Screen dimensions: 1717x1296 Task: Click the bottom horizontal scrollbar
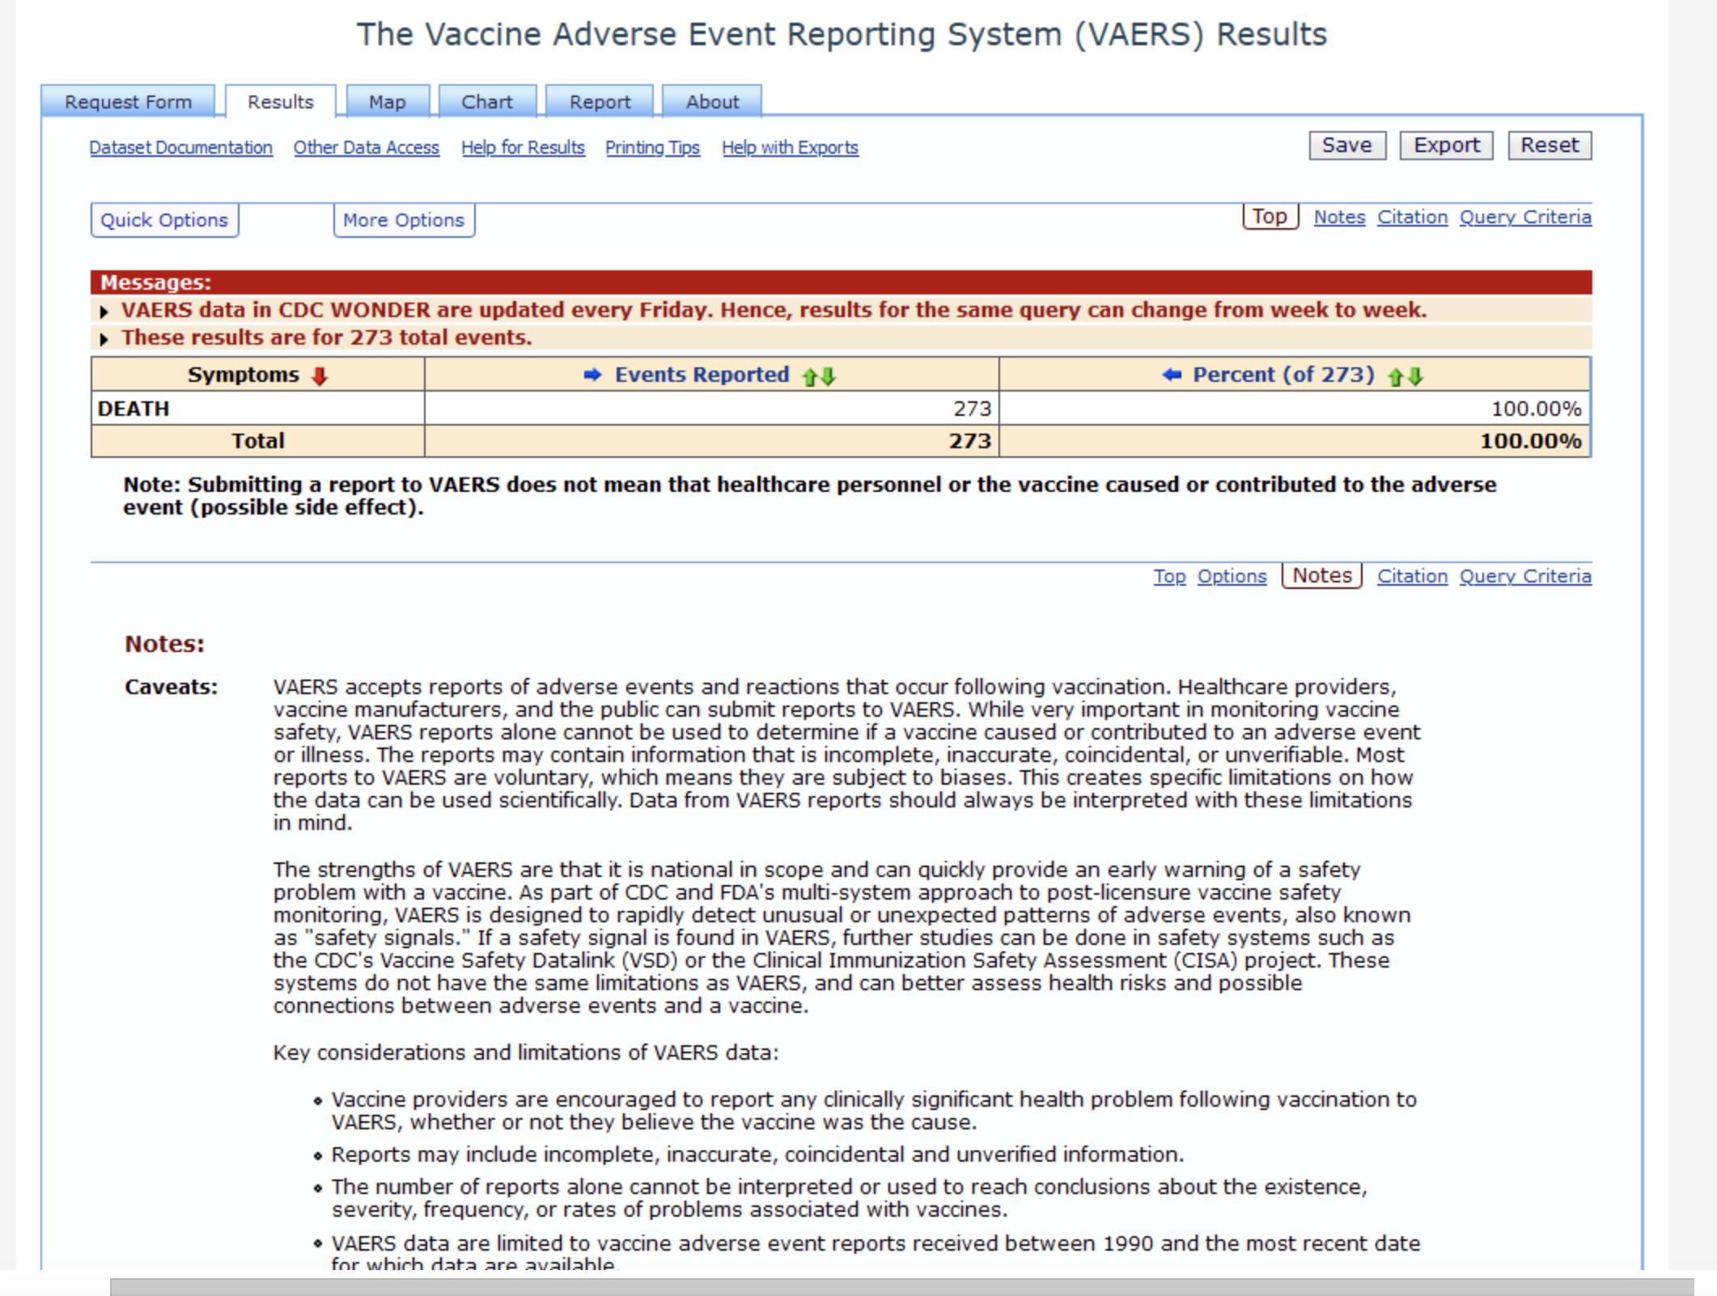coord(901,1286)
